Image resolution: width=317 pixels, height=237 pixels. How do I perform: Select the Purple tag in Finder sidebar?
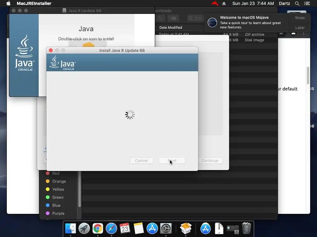point(55,213)
